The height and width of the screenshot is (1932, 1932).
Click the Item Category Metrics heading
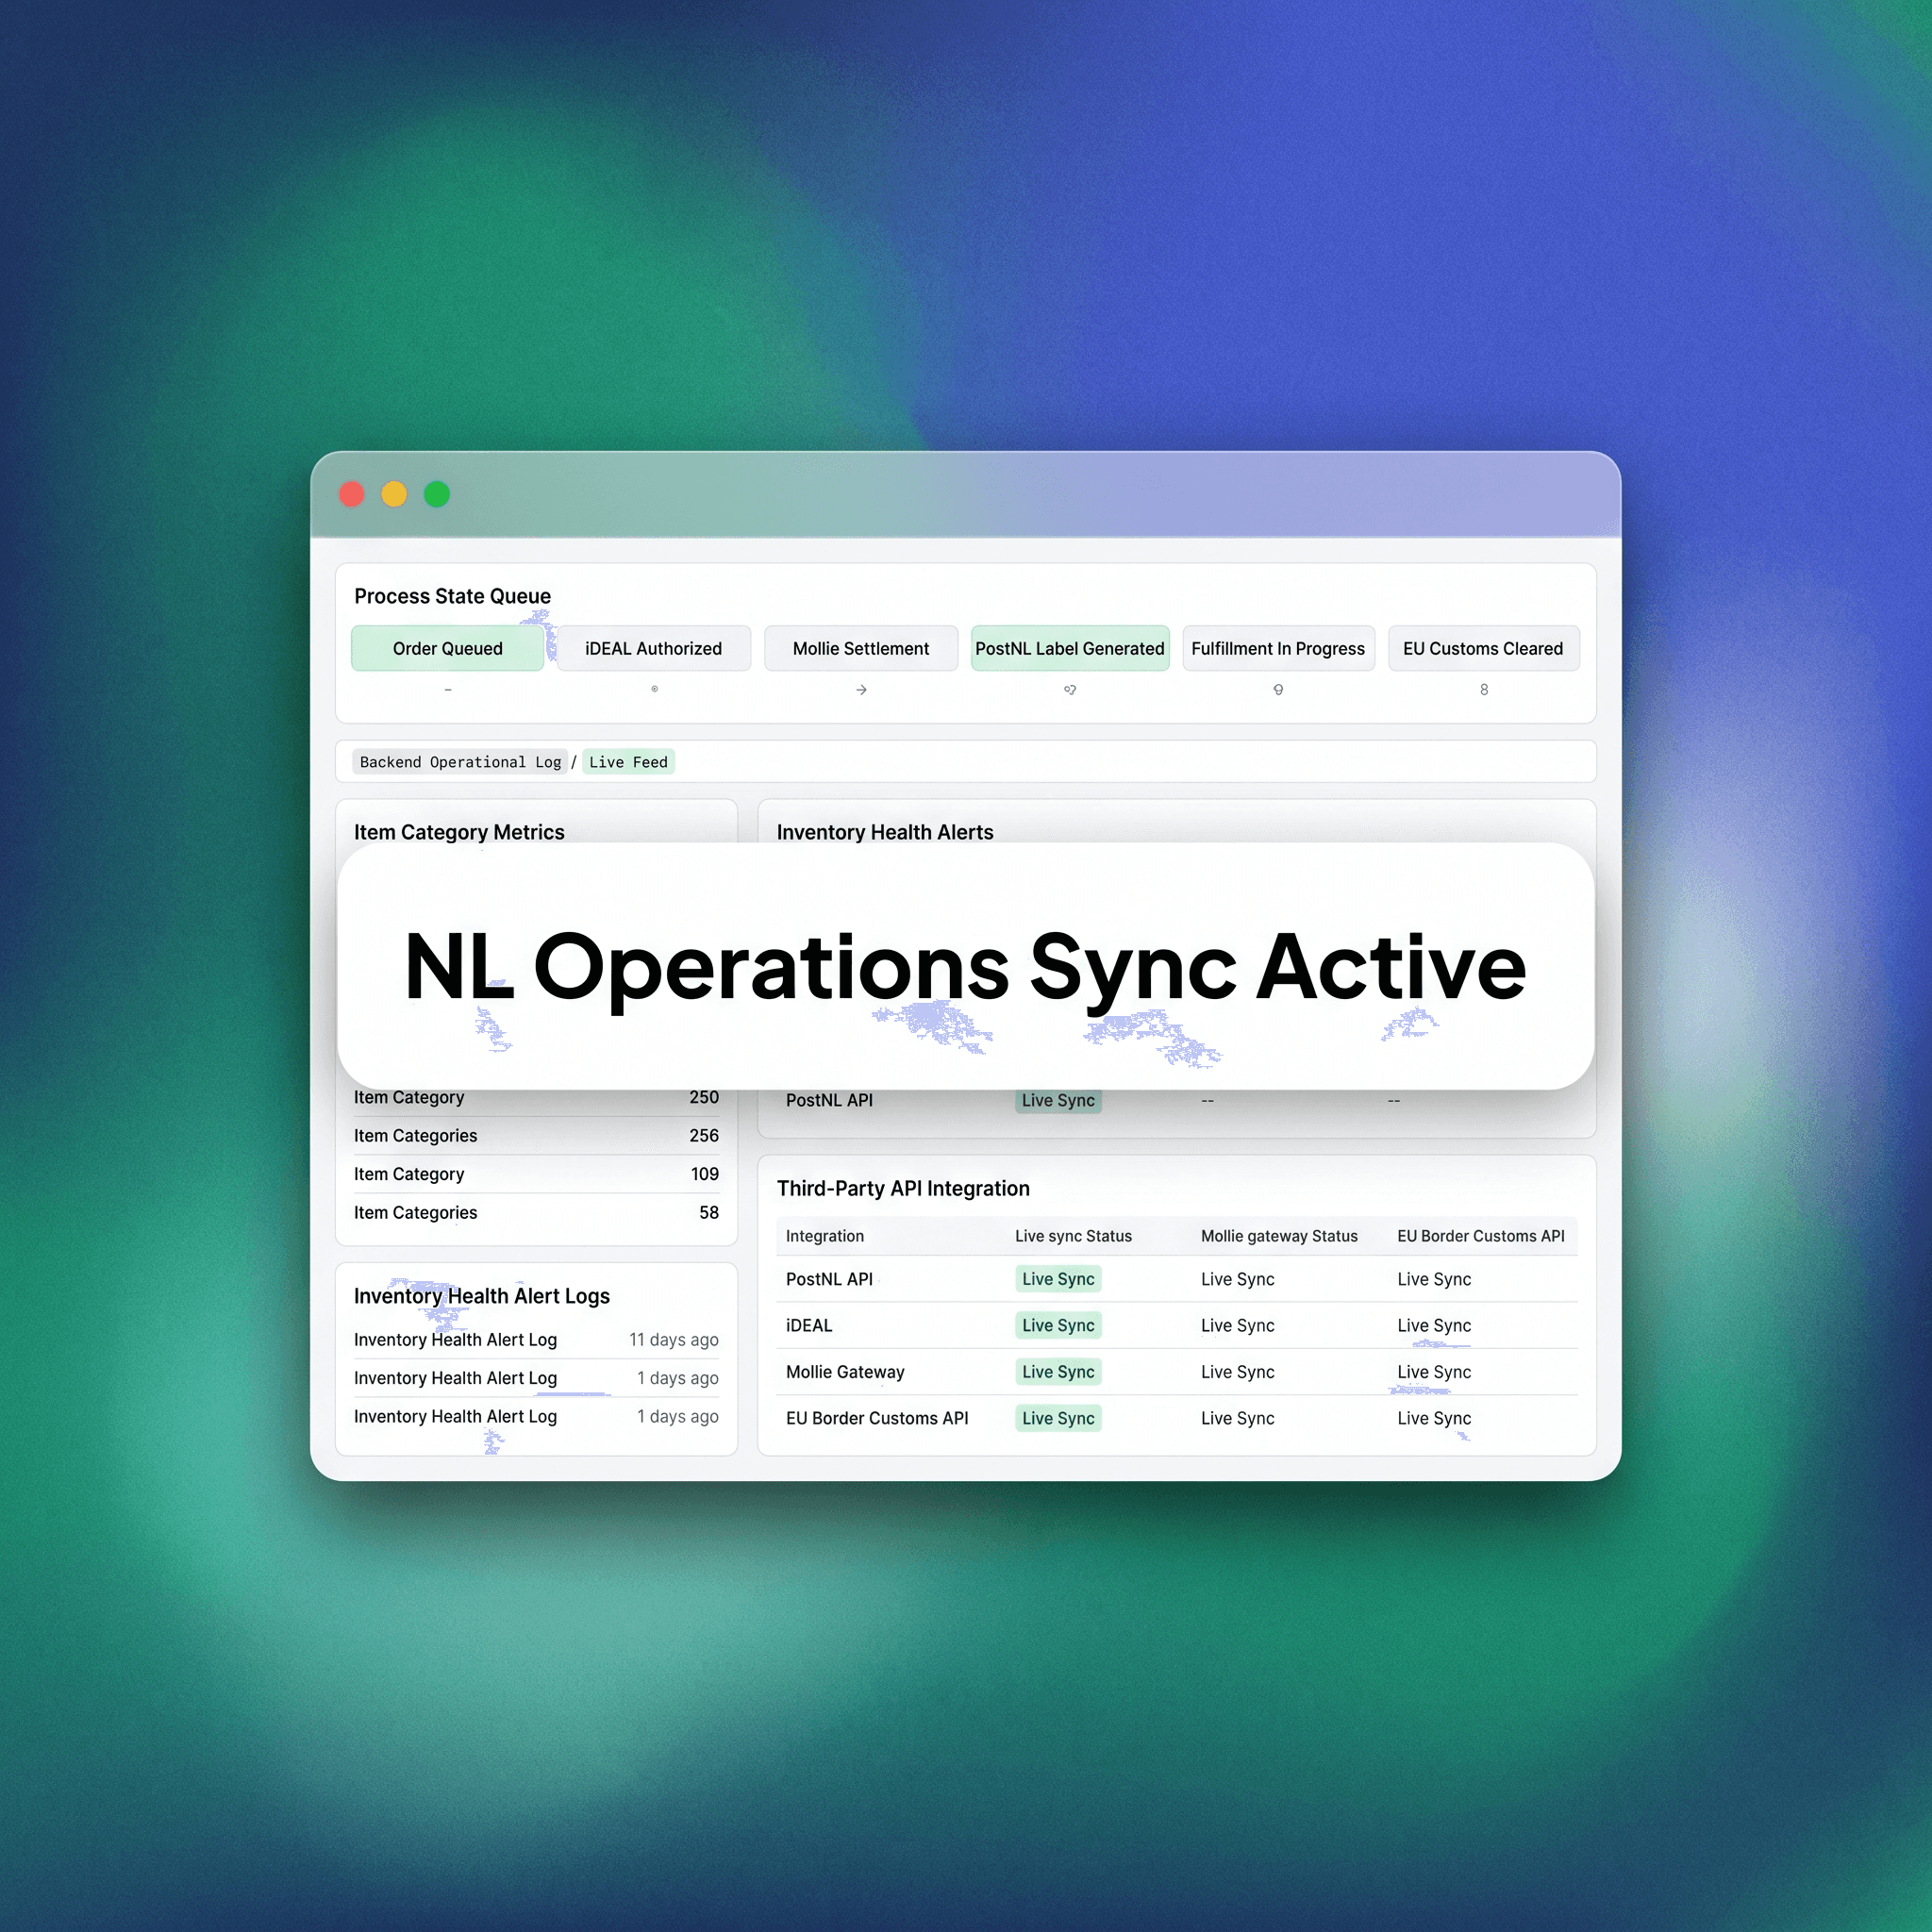[x=459, y=832]
